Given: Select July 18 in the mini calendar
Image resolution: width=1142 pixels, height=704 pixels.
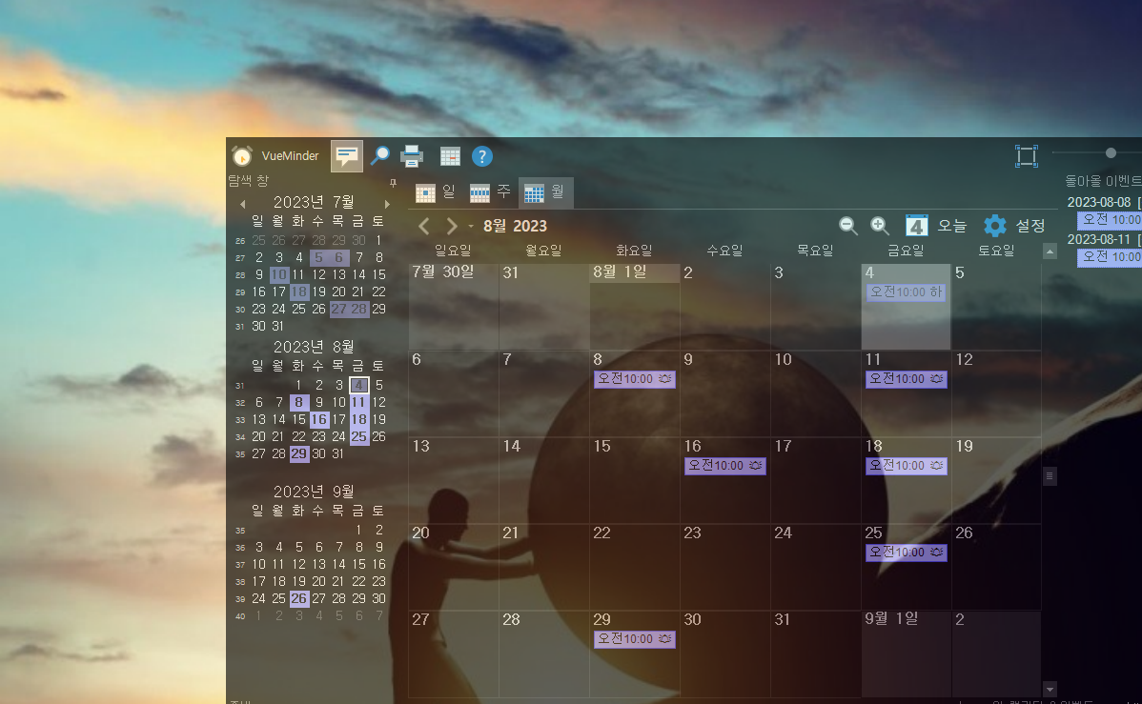Looking at the screenshot, I should [298, 292].
